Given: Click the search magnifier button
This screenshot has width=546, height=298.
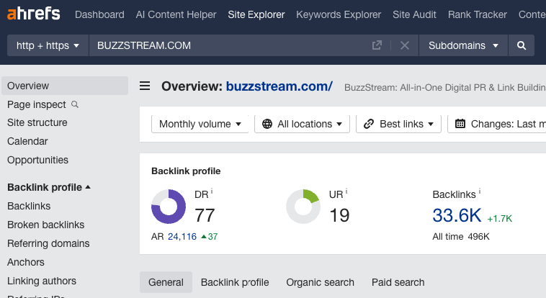Looking at the screenshot, I should pyautogui.click(x=522, y=45).
